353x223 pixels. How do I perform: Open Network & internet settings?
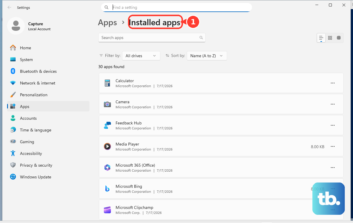point(48,83)
